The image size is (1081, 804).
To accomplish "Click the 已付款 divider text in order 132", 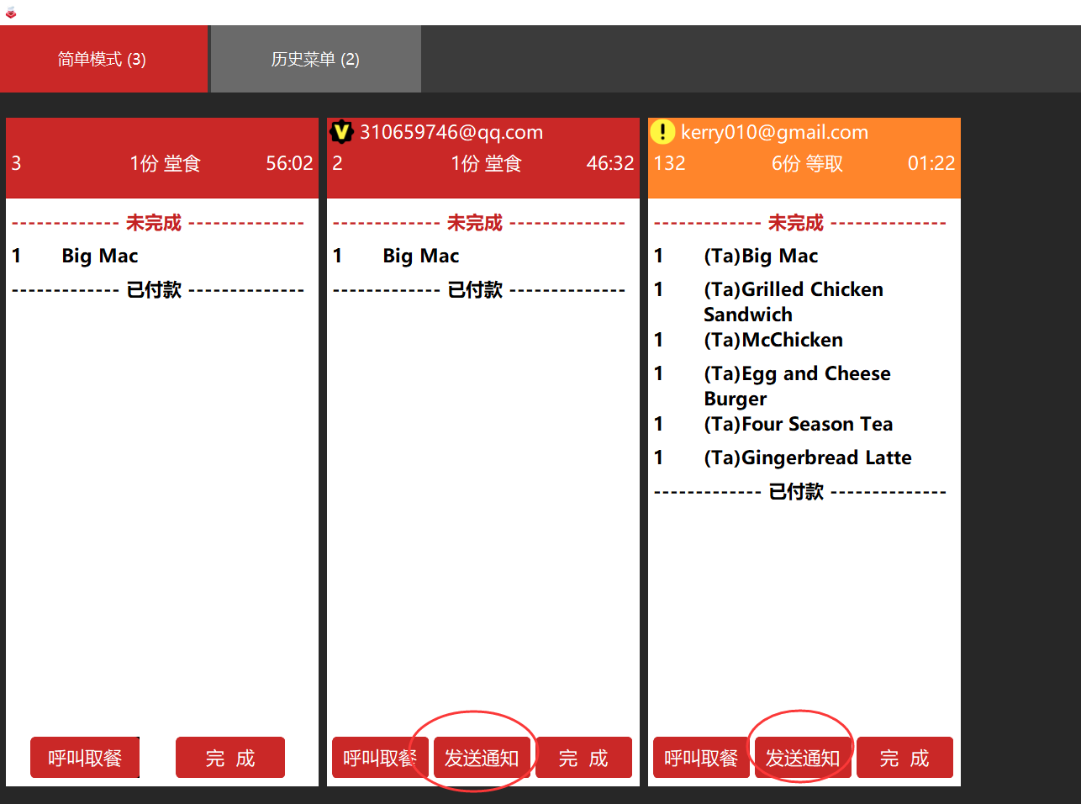I will coord(796,491).
